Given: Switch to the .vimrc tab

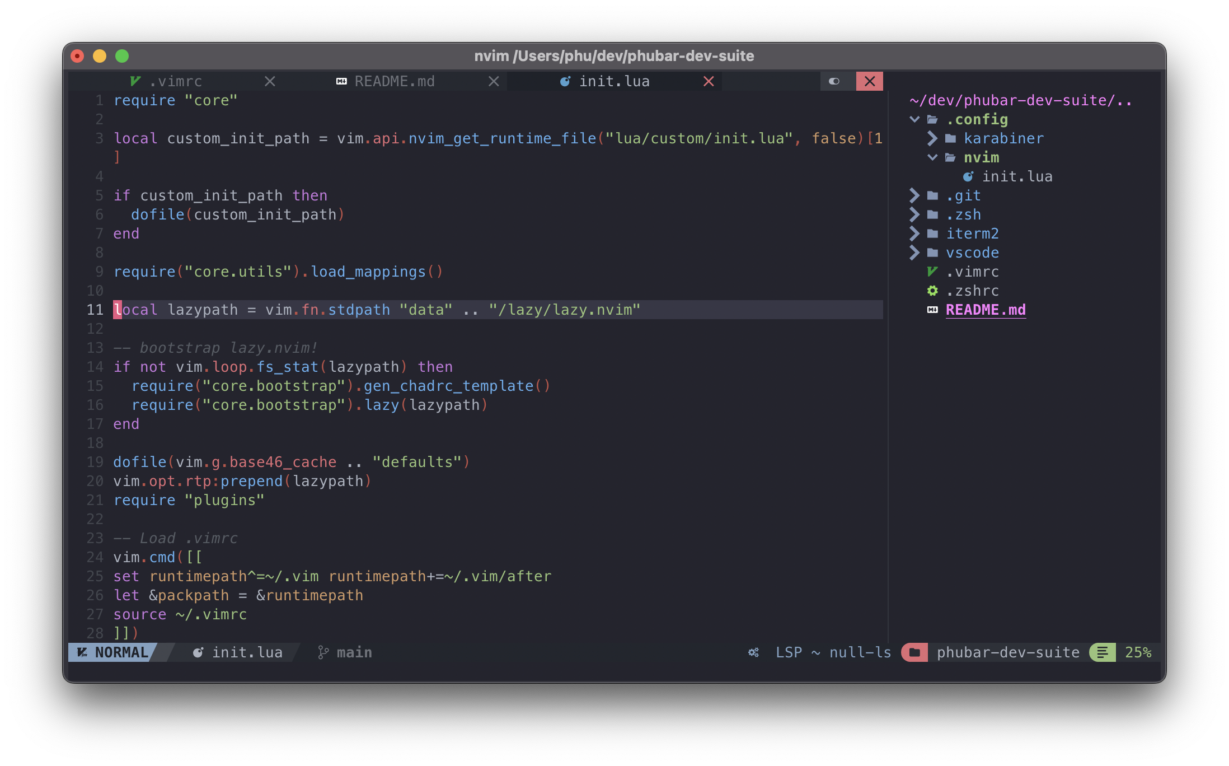Looking at the screenshot, I should [x=176, y=81].
